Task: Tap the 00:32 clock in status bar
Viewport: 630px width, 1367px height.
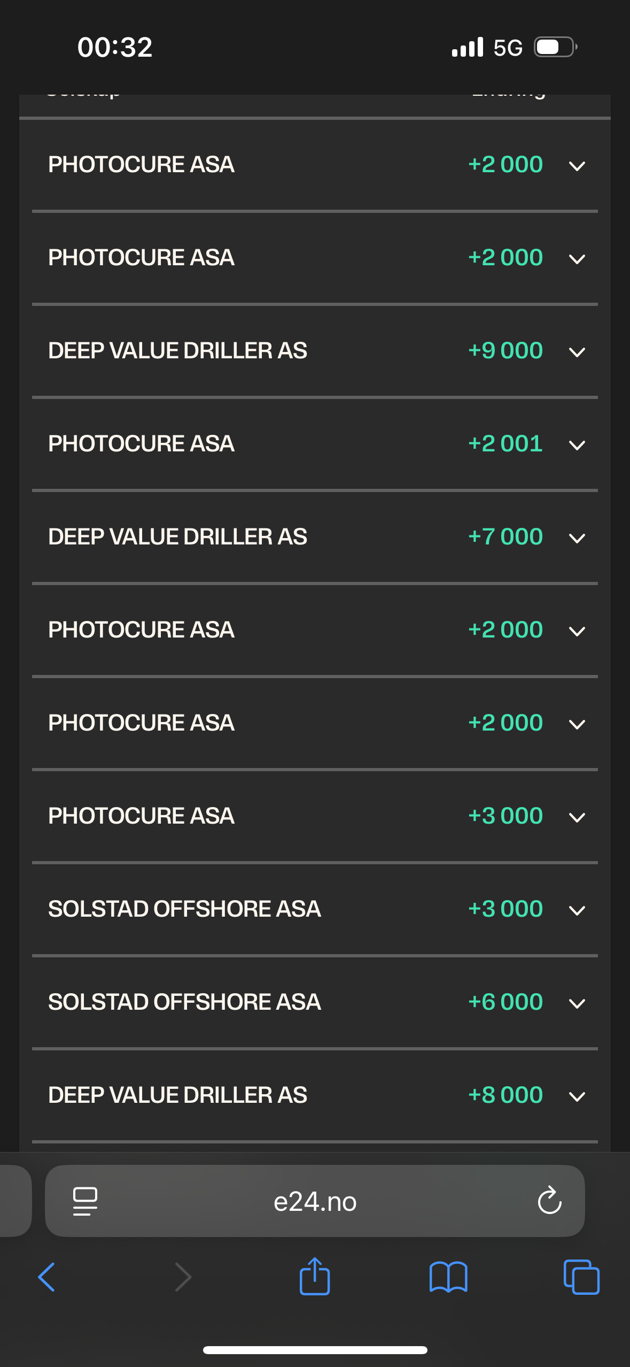Action: tap(115, 47)
